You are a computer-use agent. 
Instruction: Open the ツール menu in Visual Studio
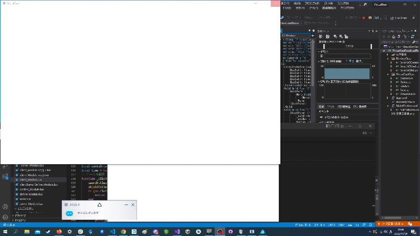(x=313, y=8)
